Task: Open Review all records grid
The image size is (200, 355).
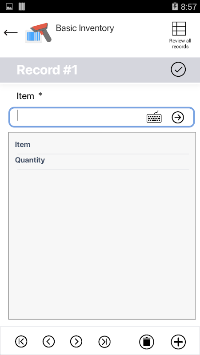Action: pyautogui.click(x=180, y=35)
